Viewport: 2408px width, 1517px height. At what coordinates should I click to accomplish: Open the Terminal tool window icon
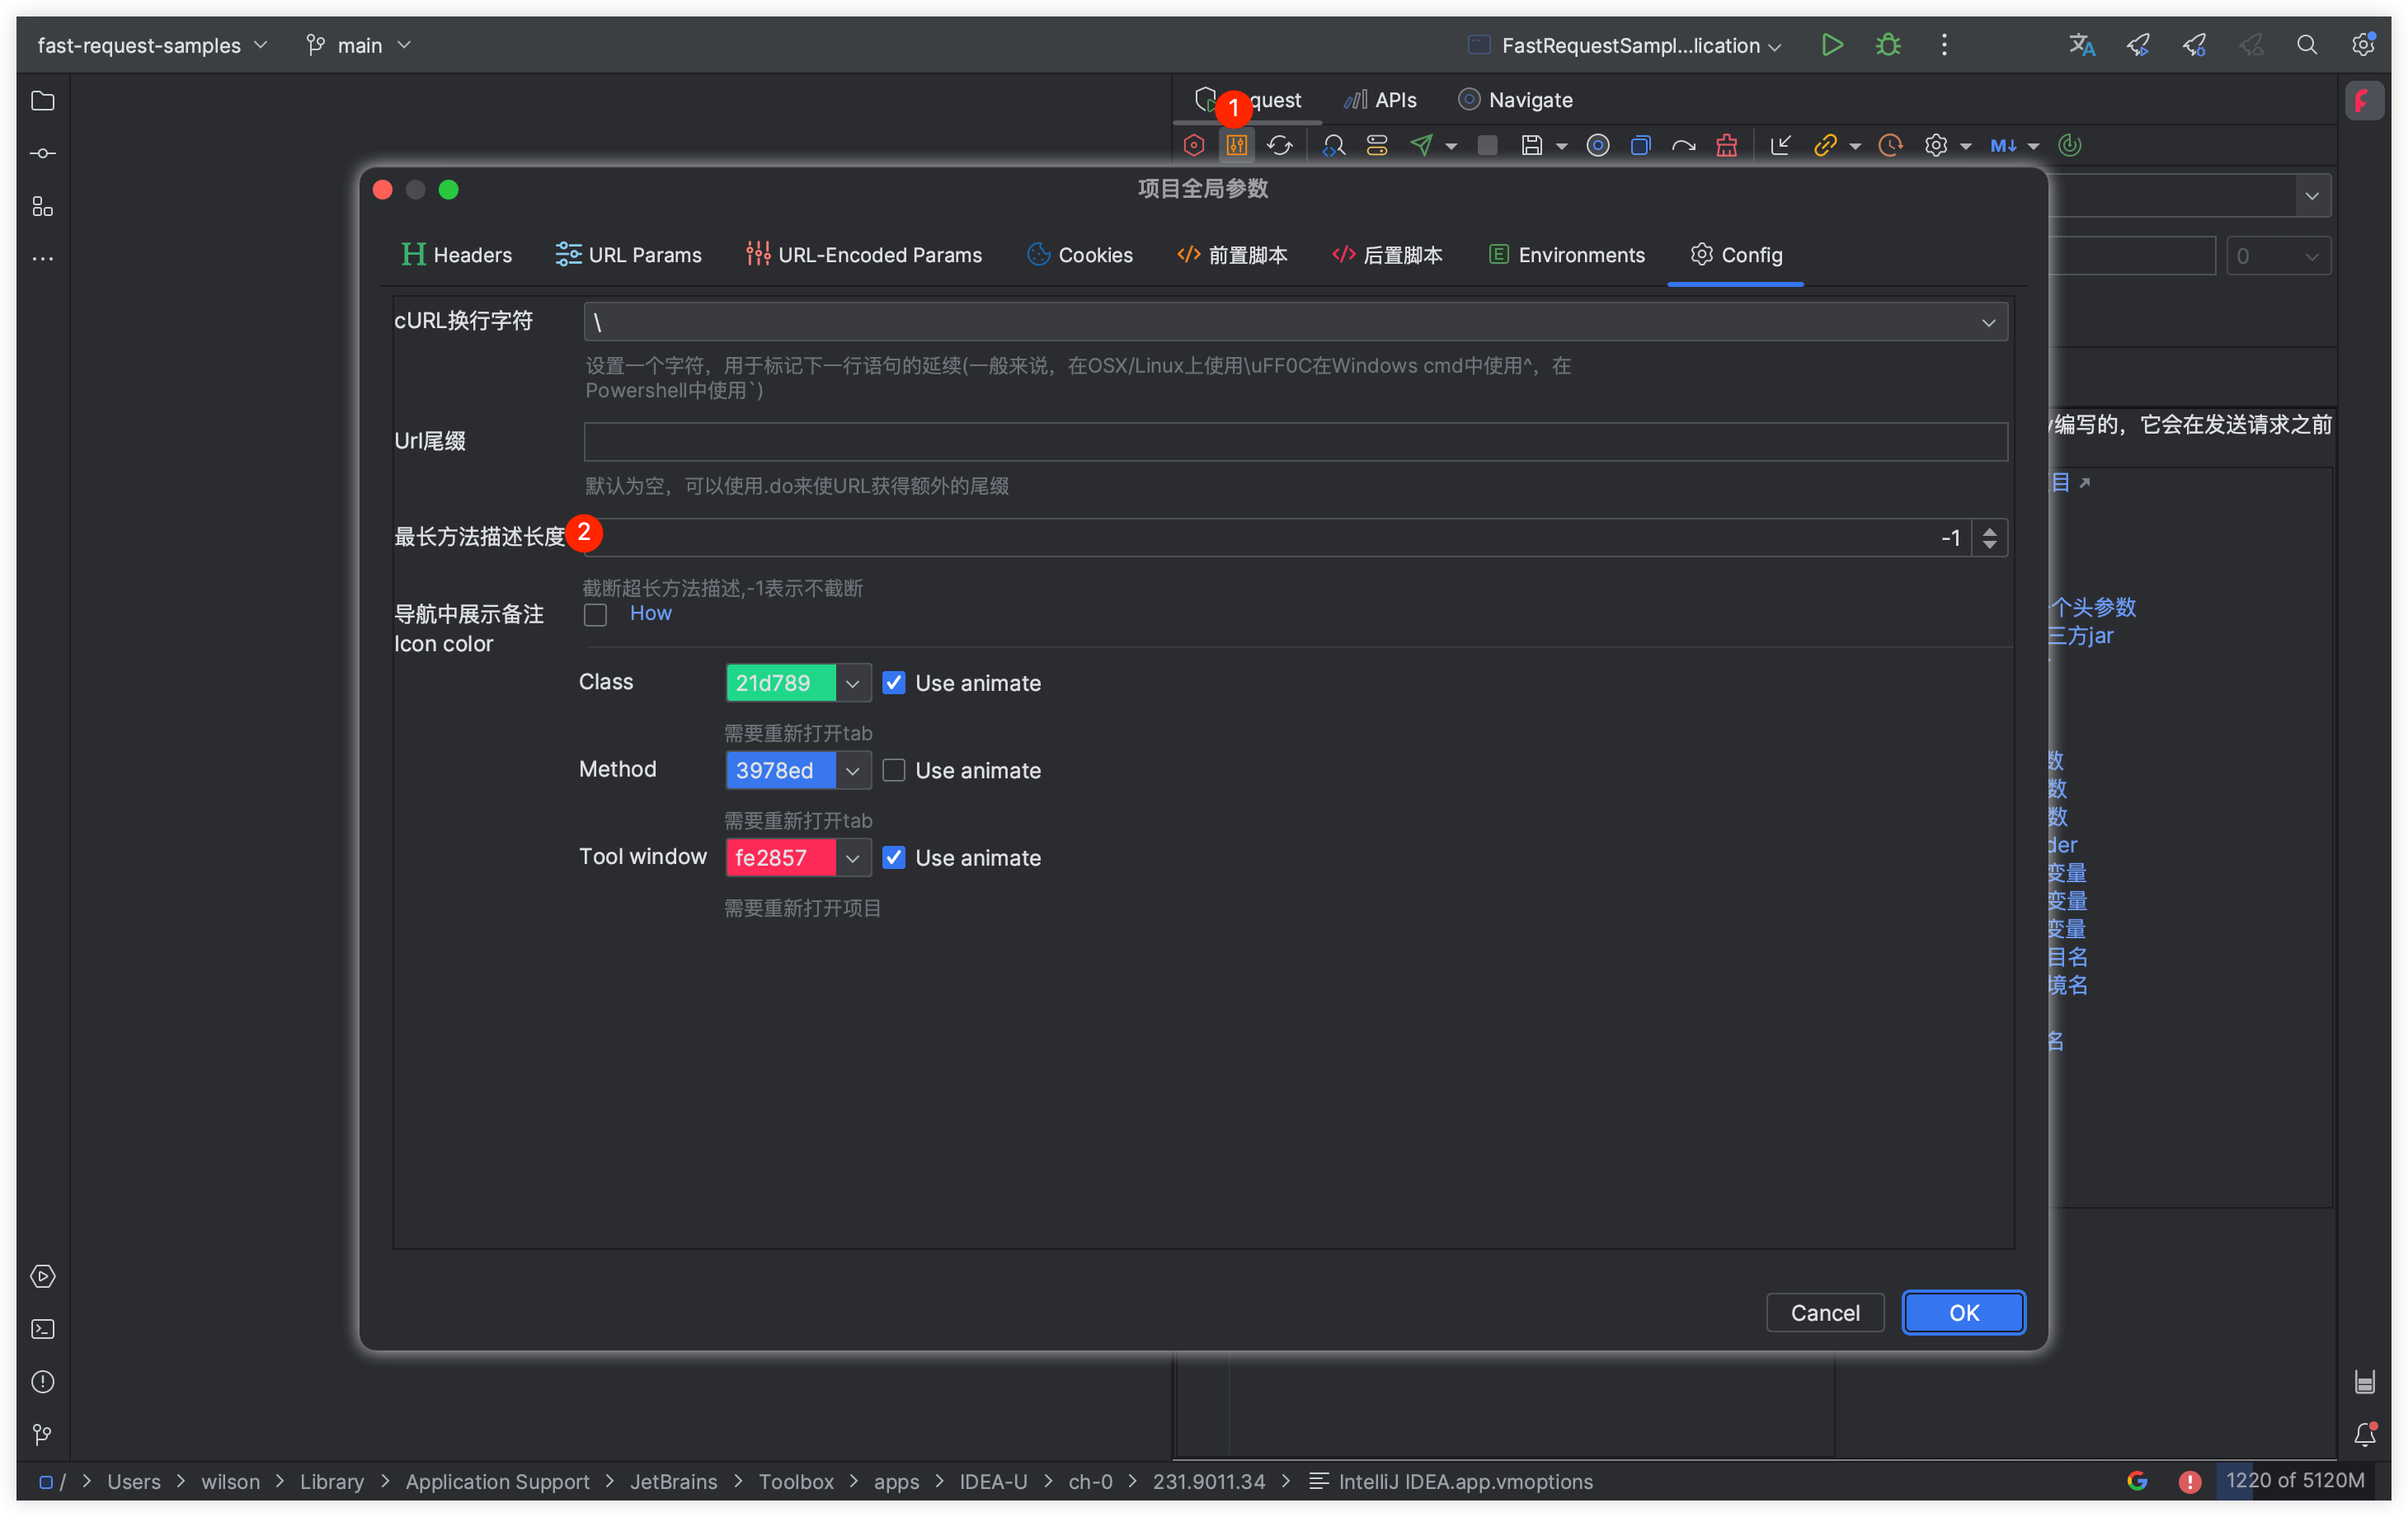point(43,1329)
